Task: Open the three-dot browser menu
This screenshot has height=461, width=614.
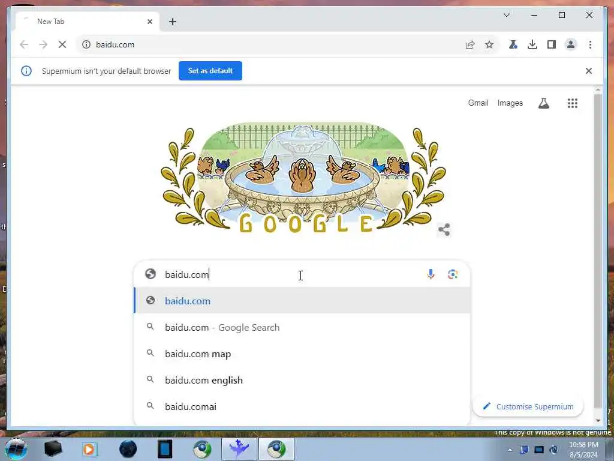Action: click(590, 44)
